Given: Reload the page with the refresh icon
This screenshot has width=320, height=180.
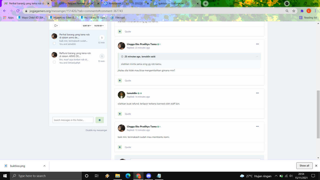Looking at the screenshot, I should (x=18, y=11).
